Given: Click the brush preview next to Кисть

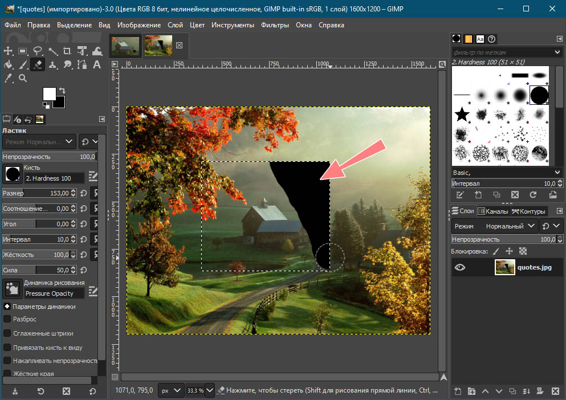Looking at the screenshot, I should [13, 174].
